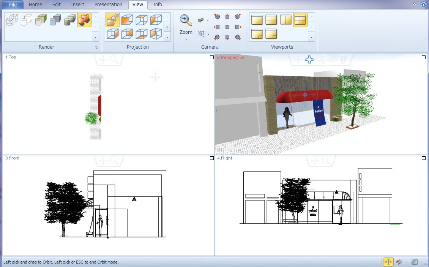Choose the top-left-face projection cube in last position
The image size is (429, 267).
click(156, 34)
